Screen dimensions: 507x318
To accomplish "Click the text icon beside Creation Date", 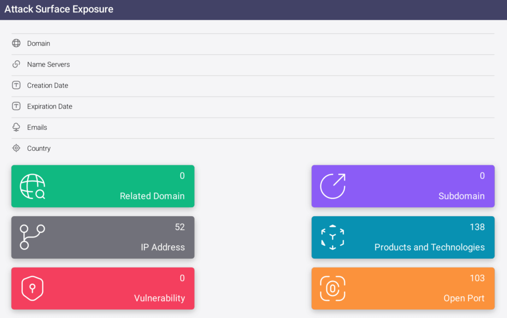I will 16,86.
